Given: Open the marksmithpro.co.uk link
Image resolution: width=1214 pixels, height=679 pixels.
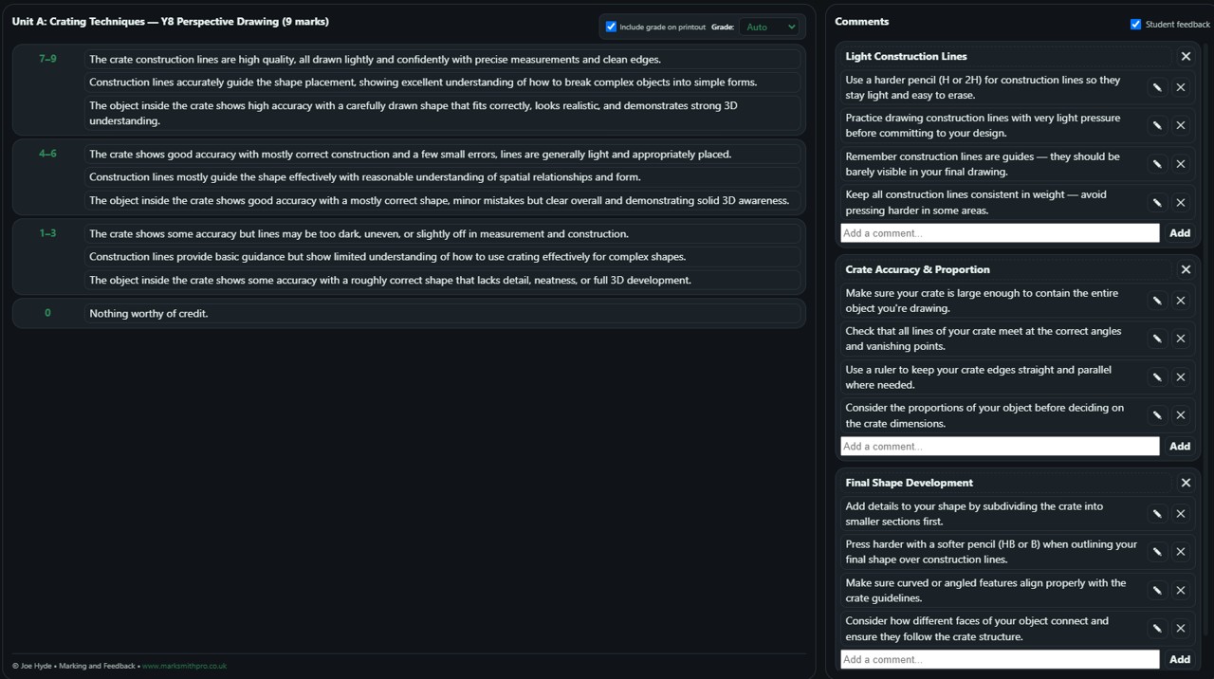Looking at the screenshot, I should (x=184, y=666).
